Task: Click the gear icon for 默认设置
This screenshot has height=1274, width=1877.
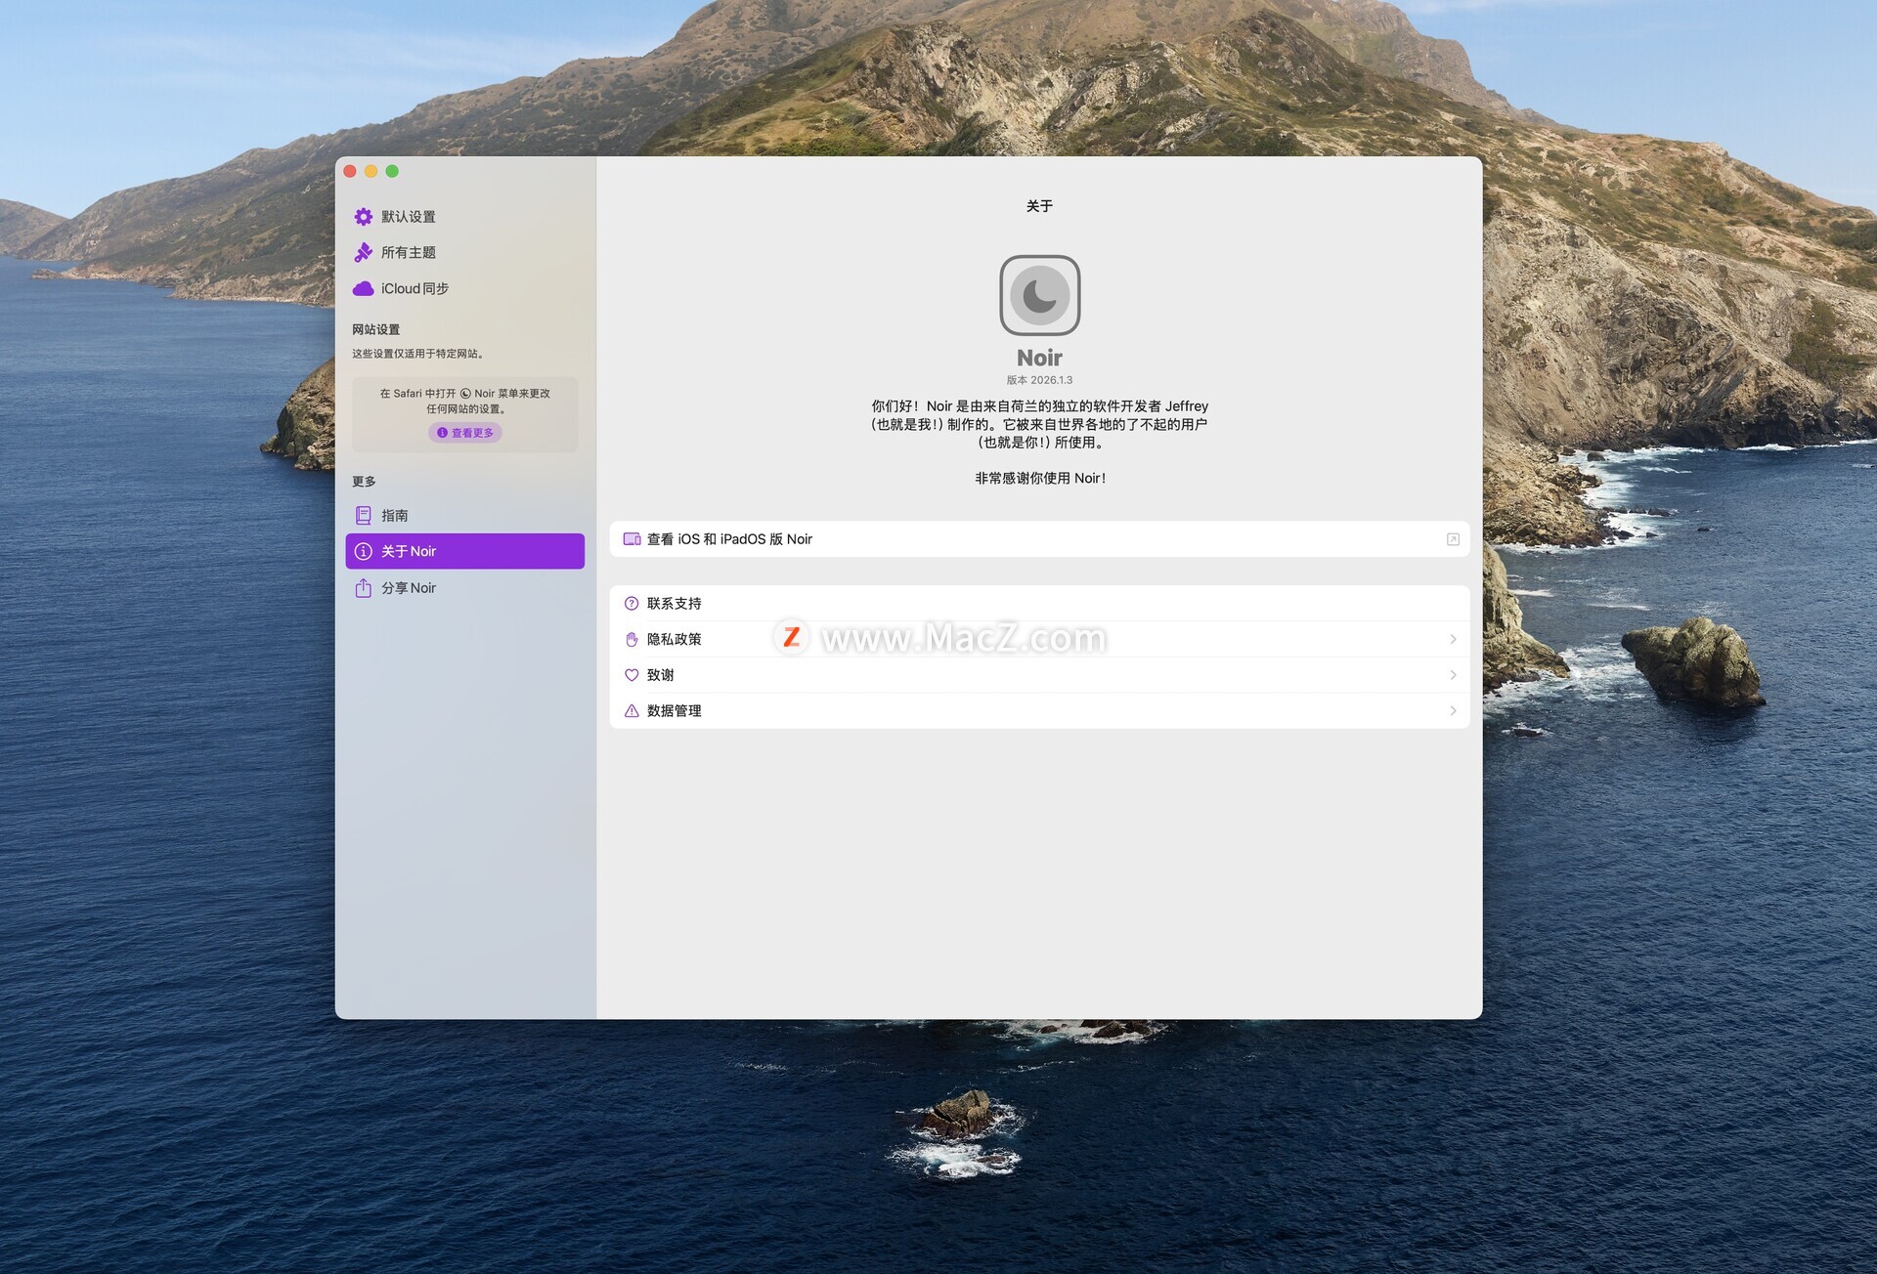Action: click(x=363, y=217)
